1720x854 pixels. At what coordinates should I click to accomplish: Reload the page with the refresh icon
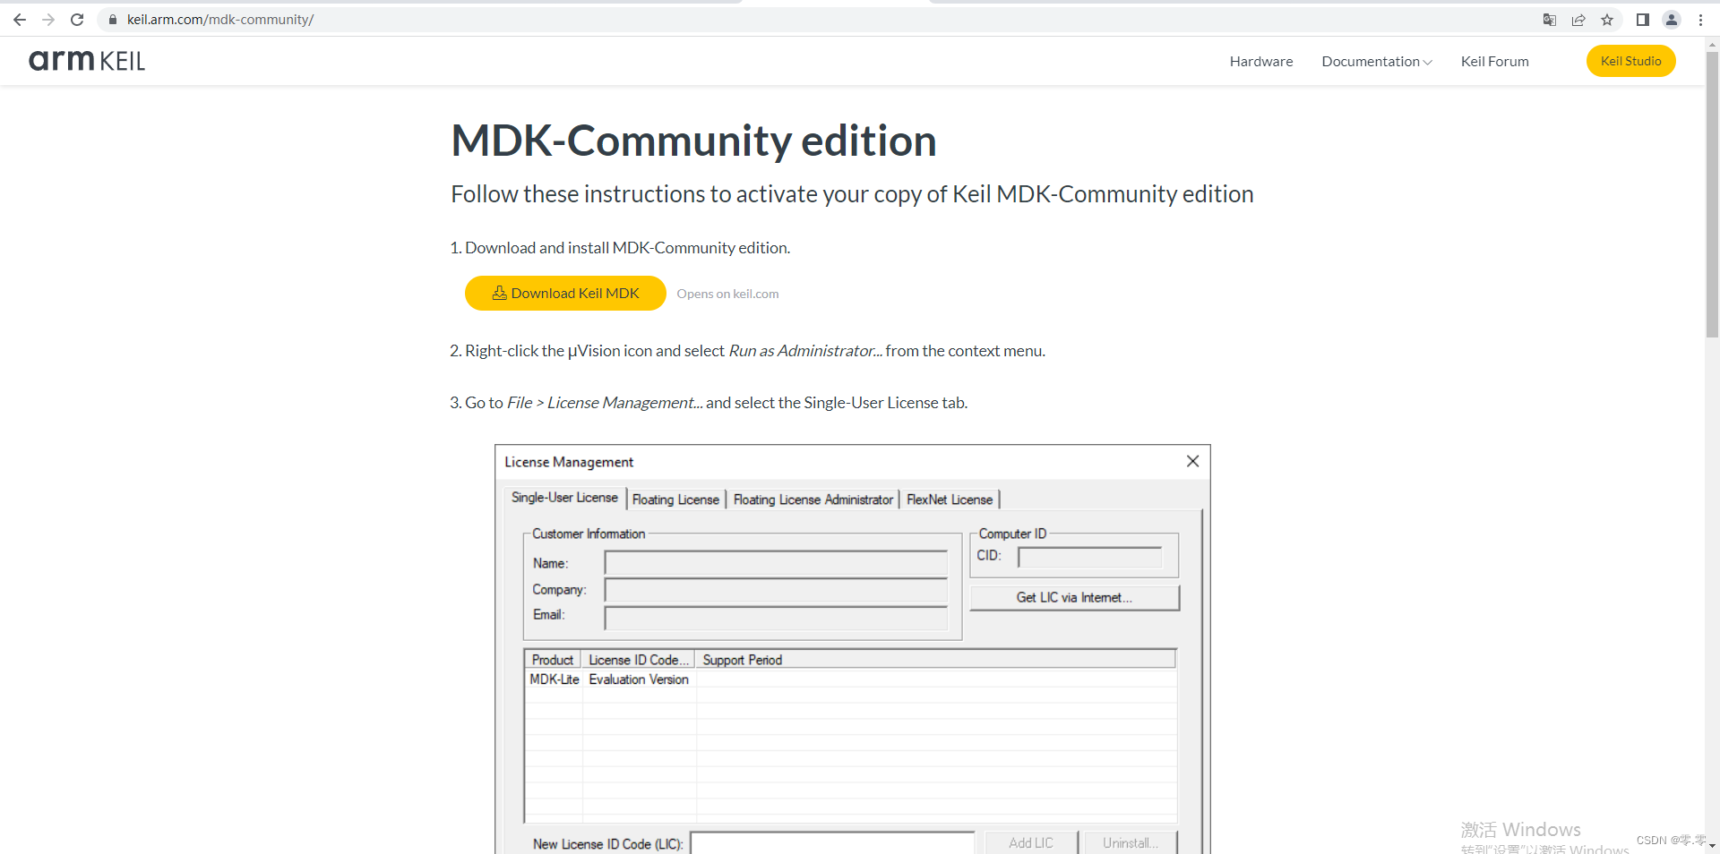click(x=77, y=20)
